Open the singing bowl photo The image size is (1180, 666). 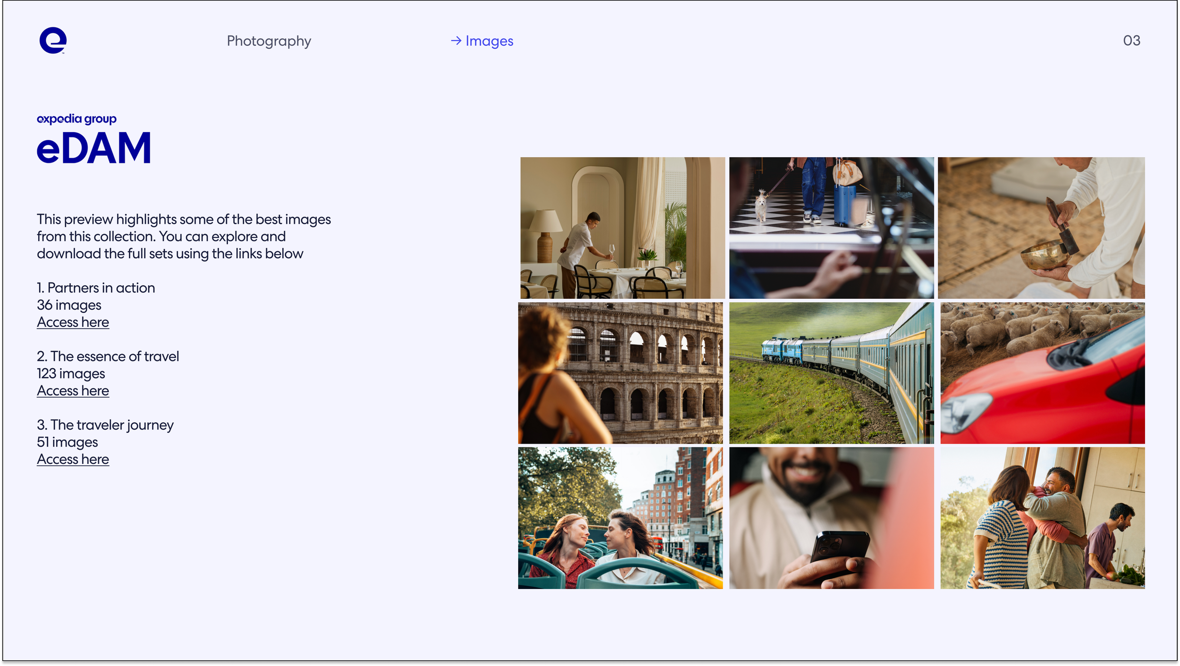[1041, 228]
